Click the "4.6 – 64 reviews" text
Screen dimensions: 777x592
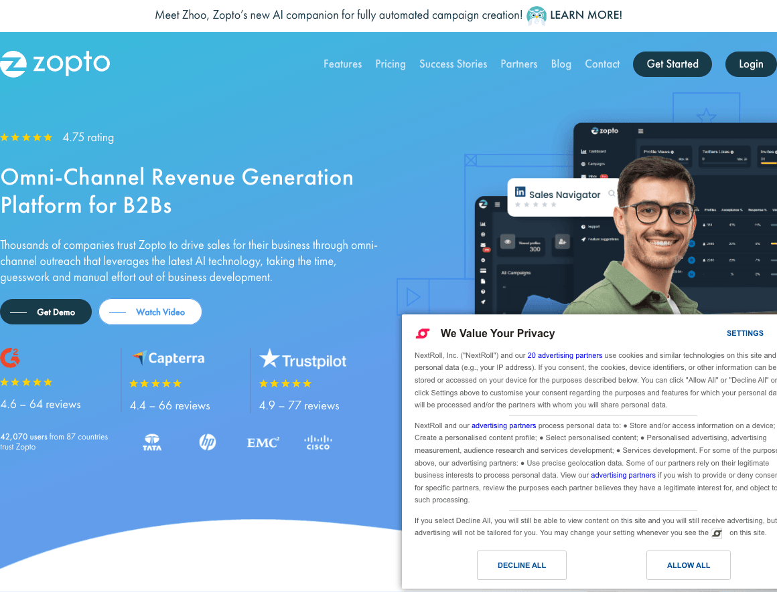click(x=41, y=405)
